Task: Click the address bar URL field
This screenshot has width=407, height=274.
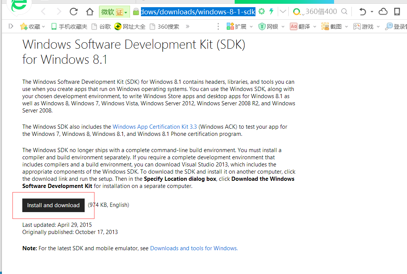Action: pyautogui.click(x=198, y=12)
